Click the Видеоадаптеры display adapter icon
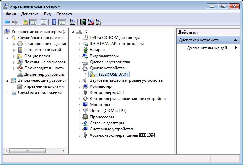This screenshot has width=243, height=165. coord(85,56)
